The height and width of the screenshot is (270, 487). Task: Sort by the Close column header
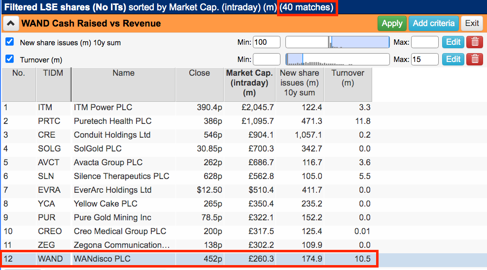coord(200,84)
